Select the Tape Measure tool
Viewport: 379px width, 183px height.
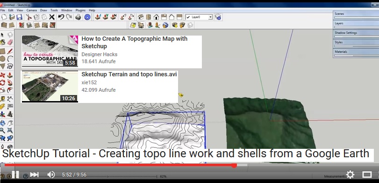[x=3, y=99]
